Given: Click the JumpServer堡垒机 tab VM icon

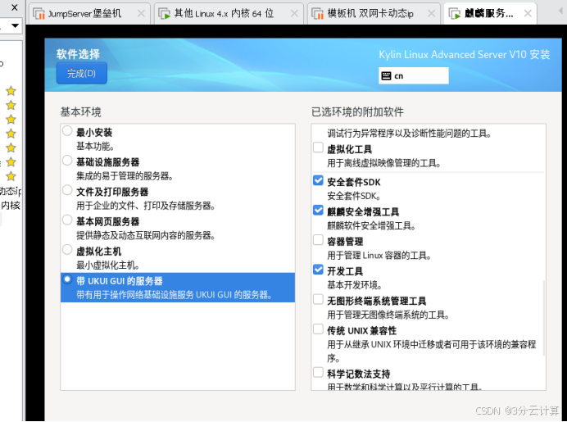Looking at the screenshot, I should click(x=39, y=14).
